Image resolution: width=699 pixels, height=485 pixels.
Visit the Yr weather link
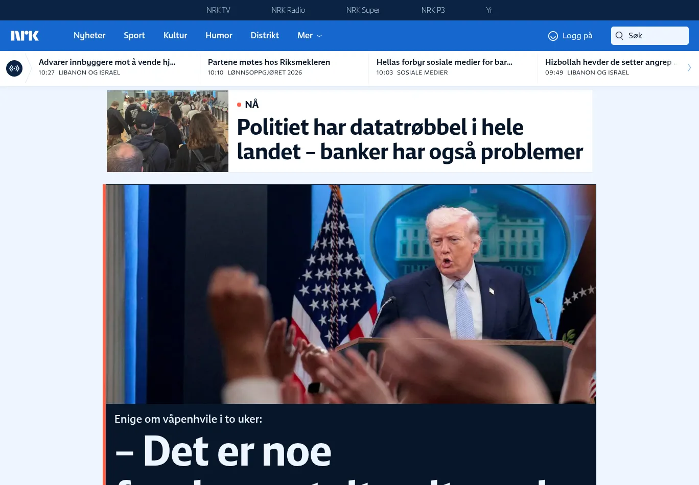point(489,10)
